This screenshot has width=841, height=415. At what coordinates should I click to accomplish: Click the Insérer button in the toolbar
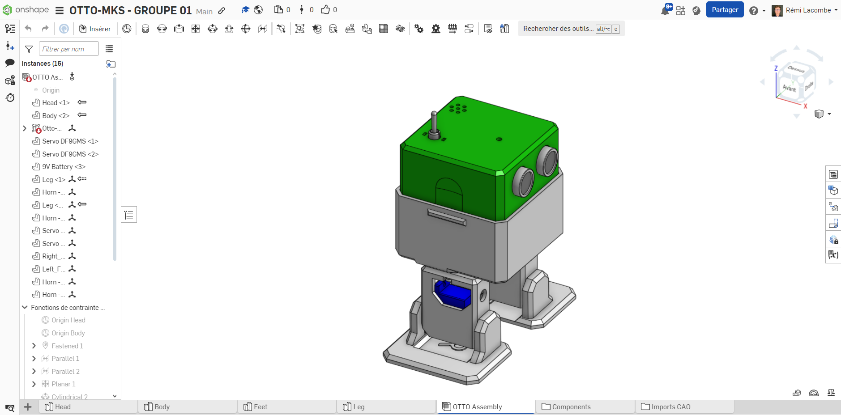[95, 29]
